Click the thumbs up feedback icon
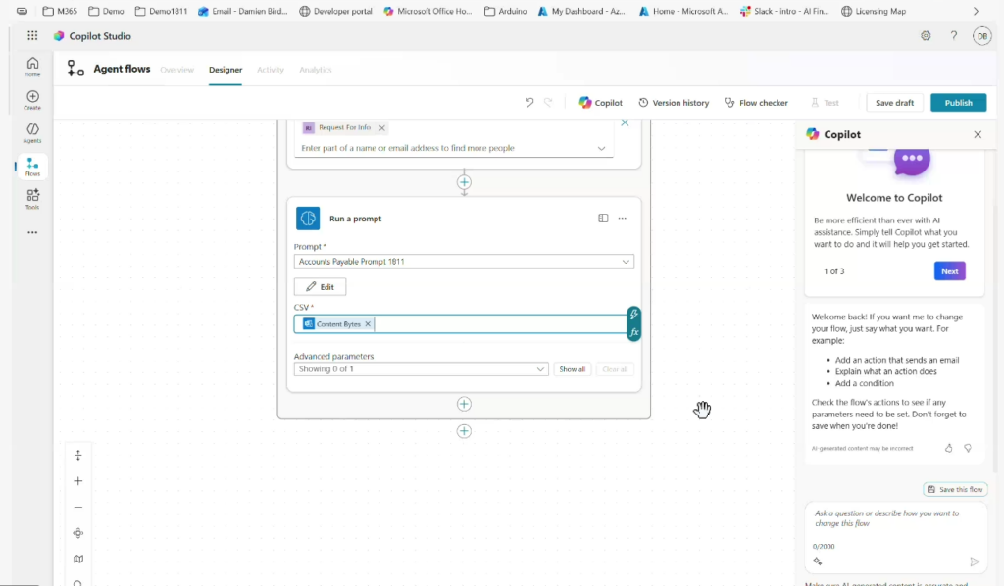The image size is (1004, 586). coord(948,448)
